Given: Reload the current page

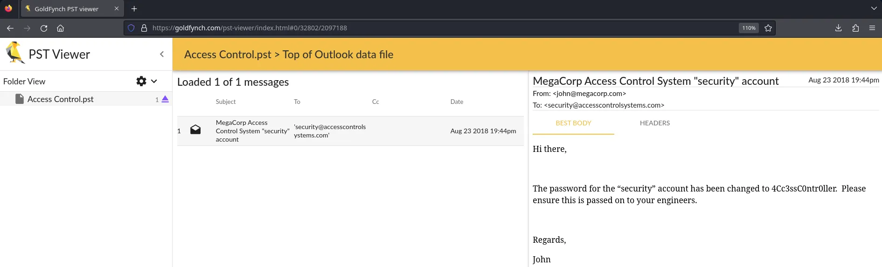Looking at the screenshot, I should [44, 28].
